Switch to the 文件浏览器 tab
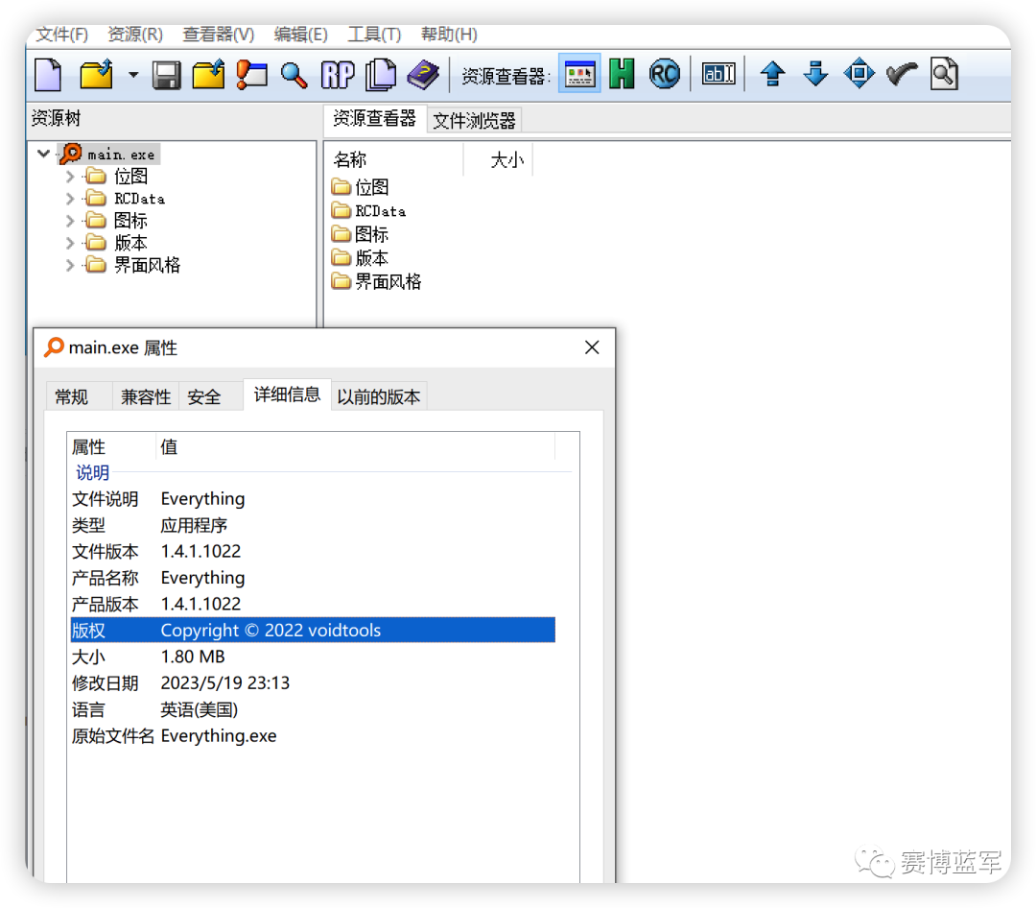 coord(474,120)
